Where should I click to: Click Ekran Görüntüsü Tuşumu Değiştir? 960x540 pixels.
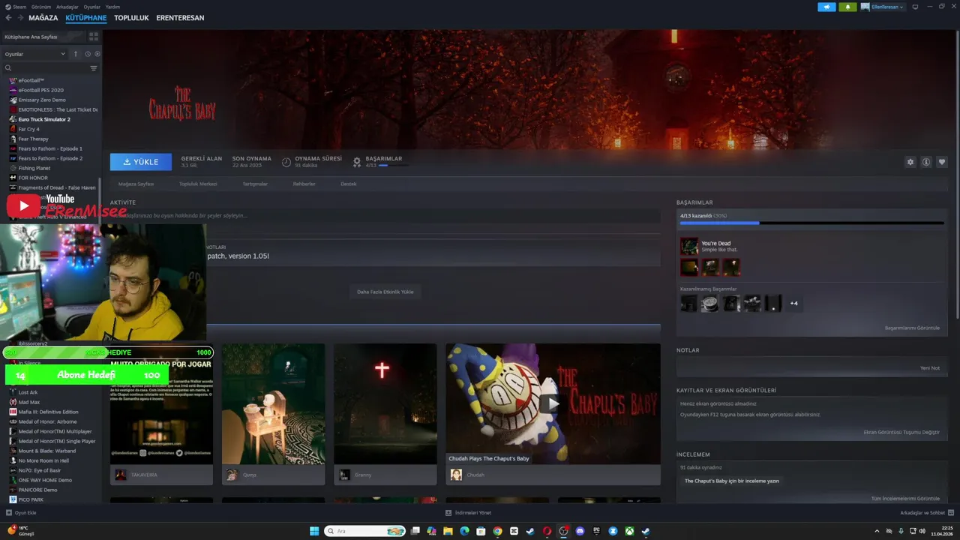pyautogui.click(x=901, y=432)
